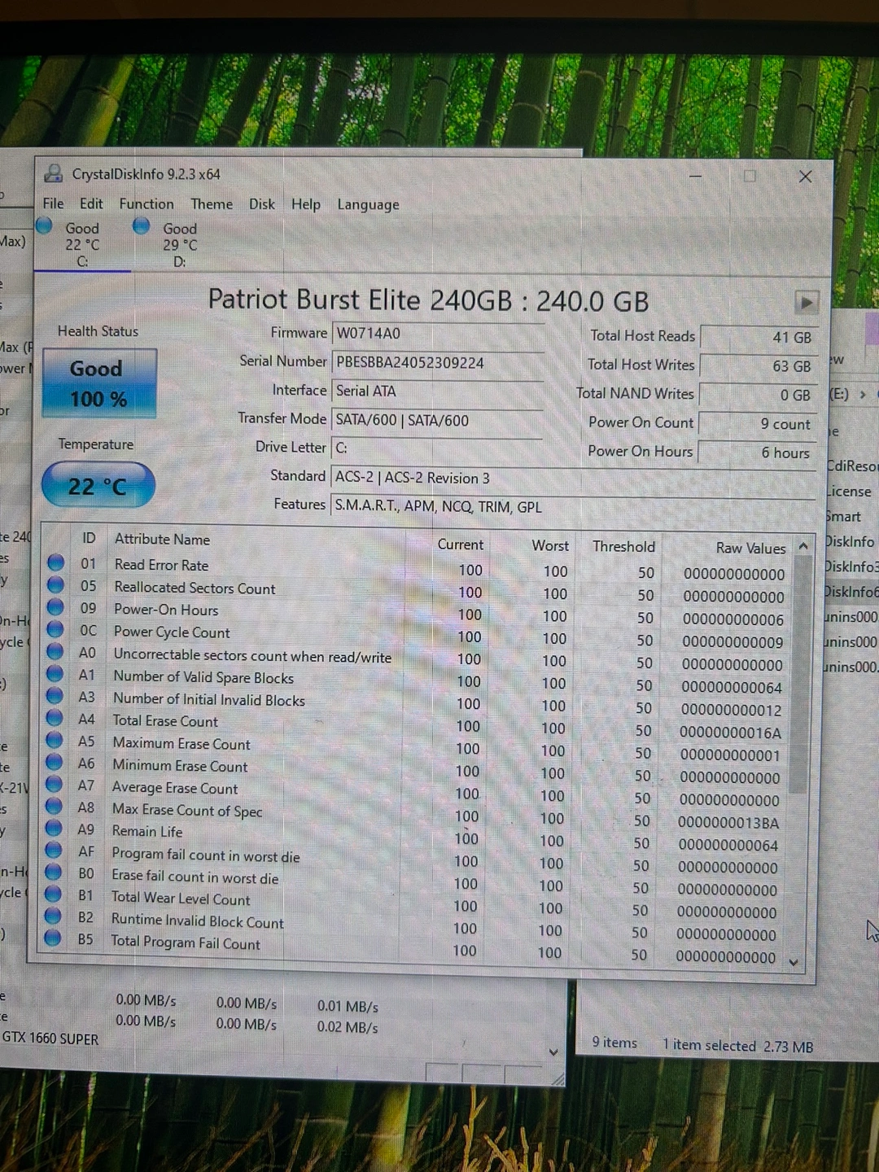Open the Theme menu
The width and height of the screenshot is (879, 1172).
coord(212,204)
